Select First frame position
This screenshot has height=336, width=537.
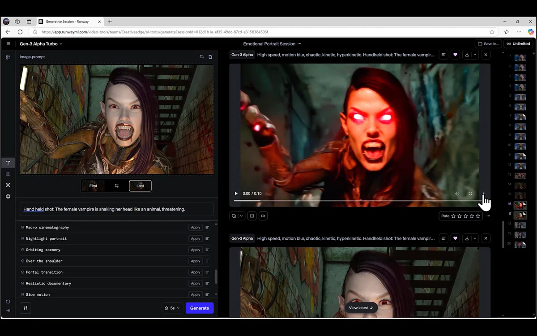coord(93,186)
